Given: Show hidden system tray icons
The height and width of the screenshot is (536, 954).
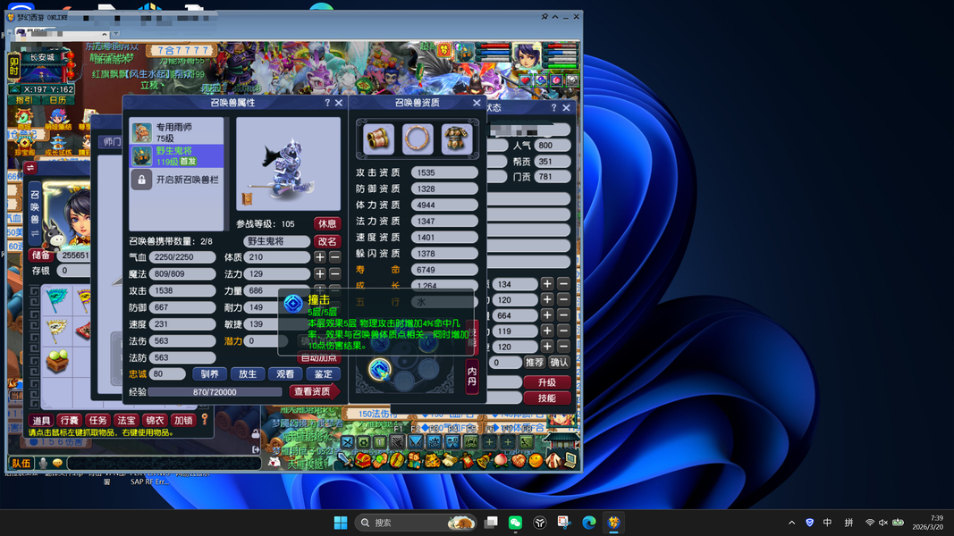Looking at the screenshot, I should 791,523.
